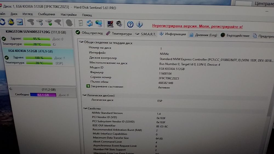Open the report document toolbar icon
The height and width of the screenshot is (154, 274).
[x=80, y=23]
